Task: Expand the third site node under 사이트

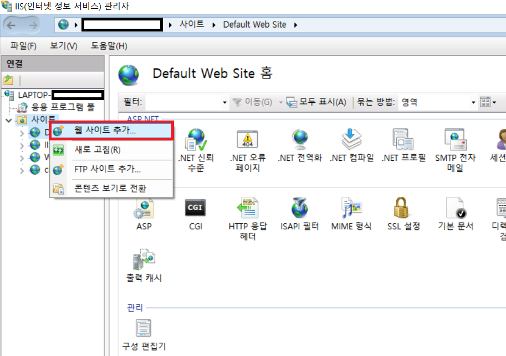Action: point(22,158)
